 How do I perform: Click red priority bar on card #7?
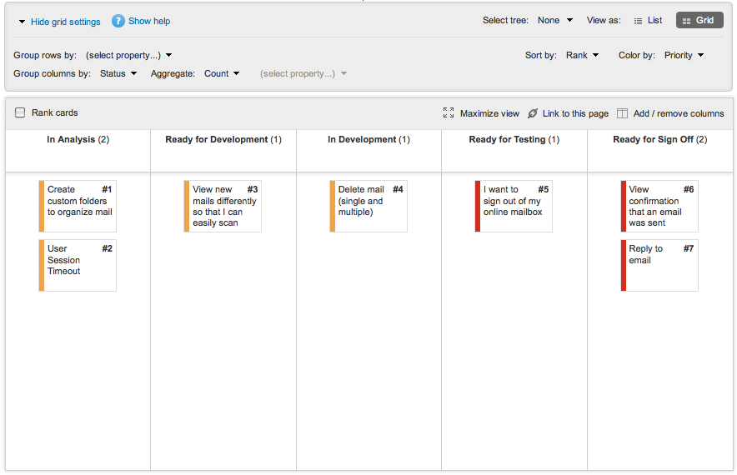pos(624,265)
